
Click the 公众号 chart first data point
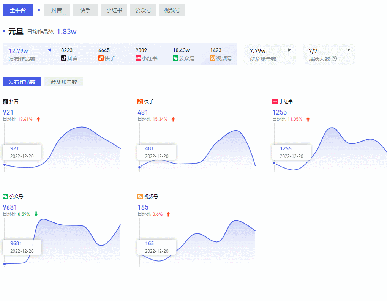click(5, 264)
